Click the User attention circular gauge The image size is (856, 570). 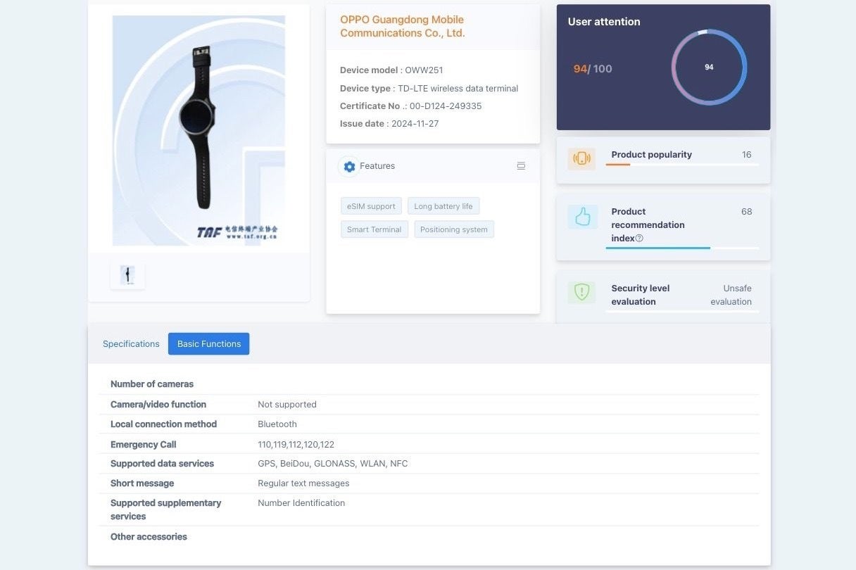point(709,68)
